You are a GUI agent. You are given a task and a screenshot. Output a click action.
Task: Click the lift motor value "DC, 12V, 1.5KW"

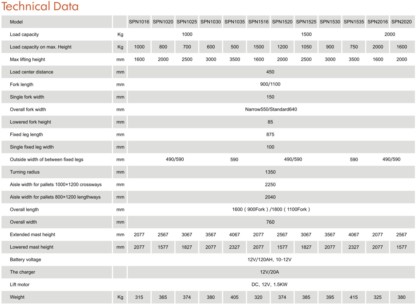(x=270, y=285)
